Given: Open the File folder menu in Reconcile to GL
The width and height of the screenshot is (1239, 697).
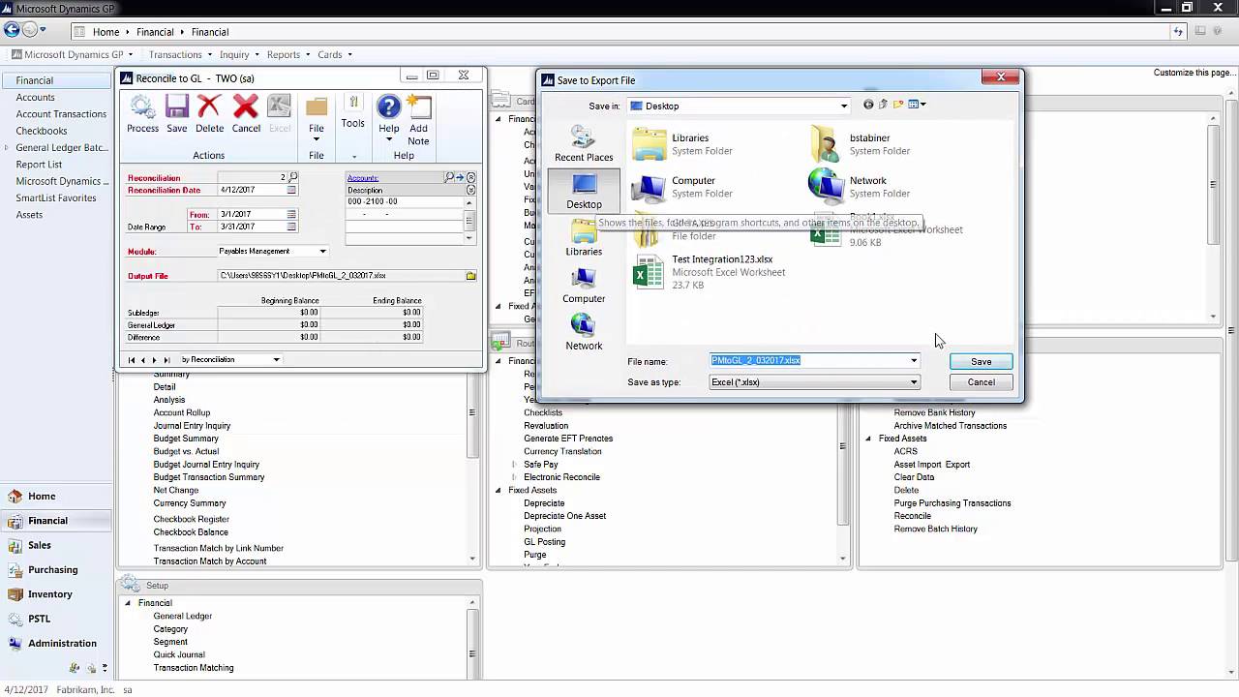Looking at the screenshot, I should pyautogui.click(x=317, y=120).
